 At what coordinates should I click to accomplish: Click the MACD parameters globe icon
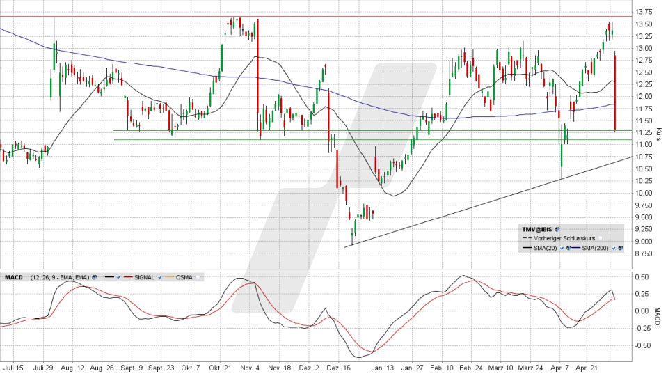[94, 276]
